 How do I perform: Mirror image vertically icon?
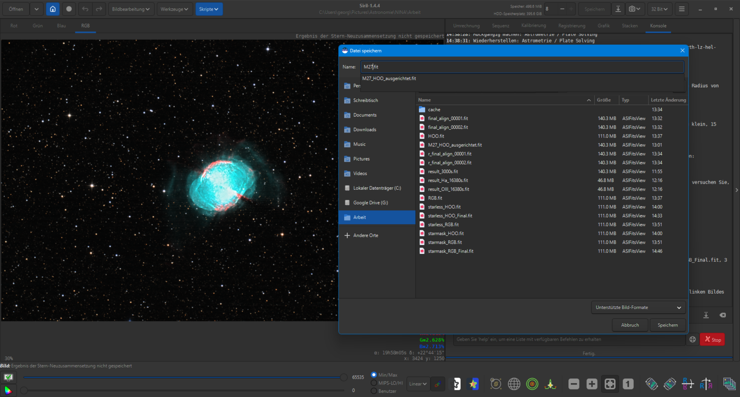(x=688, y=384)
